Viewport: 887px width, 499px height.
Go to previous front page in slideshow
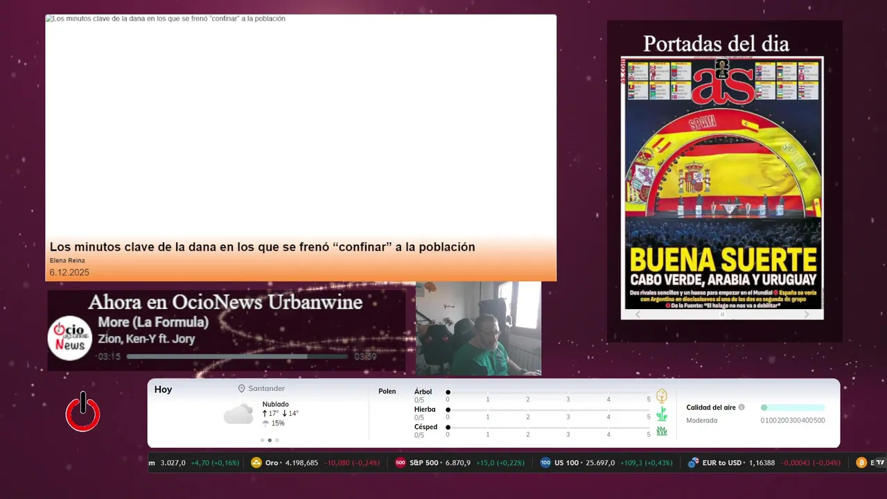pos(638,314)
